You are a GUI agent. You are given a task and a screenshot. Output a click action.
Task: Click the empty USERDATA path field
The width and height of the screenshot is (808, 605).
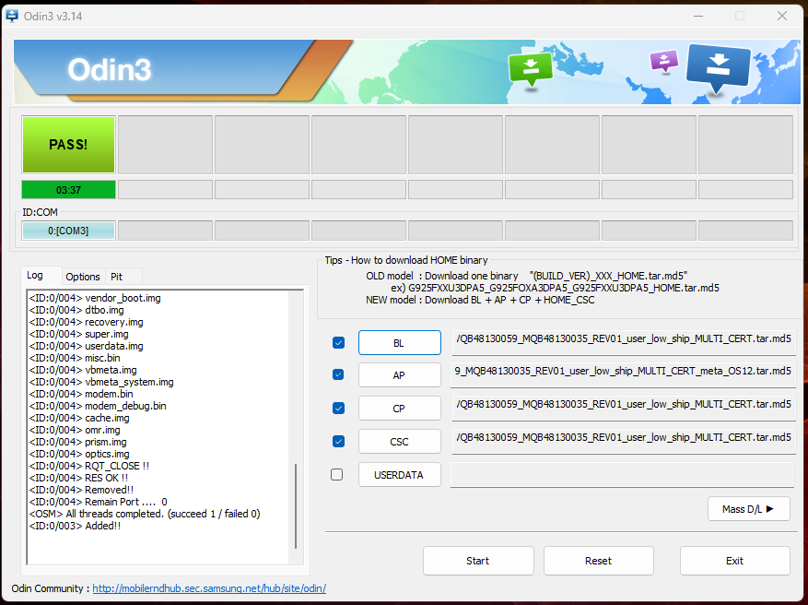coord(623,475)
